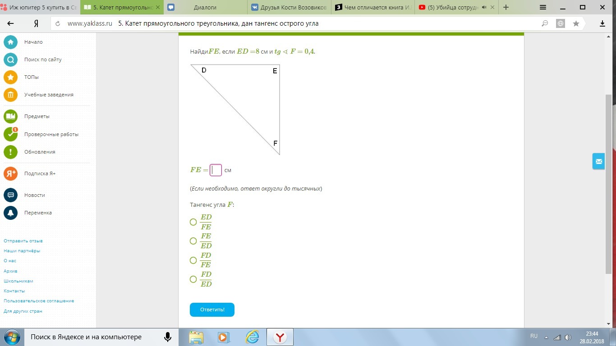This screenshot has width=616, height=346.
Task: Reload the page with the refresh icon
Action: click(x=58, y=23)
